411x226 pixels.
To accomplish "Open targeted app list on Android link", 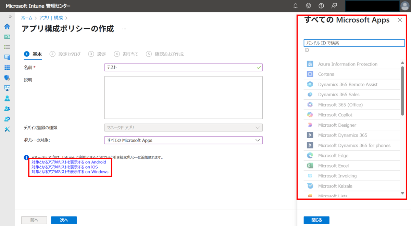I will (x=69, y=162).
